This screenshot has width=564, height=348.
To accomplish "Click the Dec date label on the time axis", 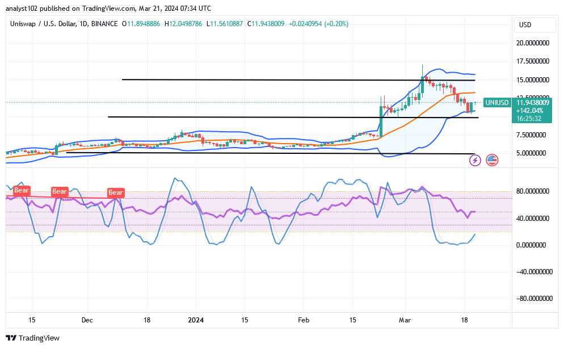I will (x=87, y=320).
